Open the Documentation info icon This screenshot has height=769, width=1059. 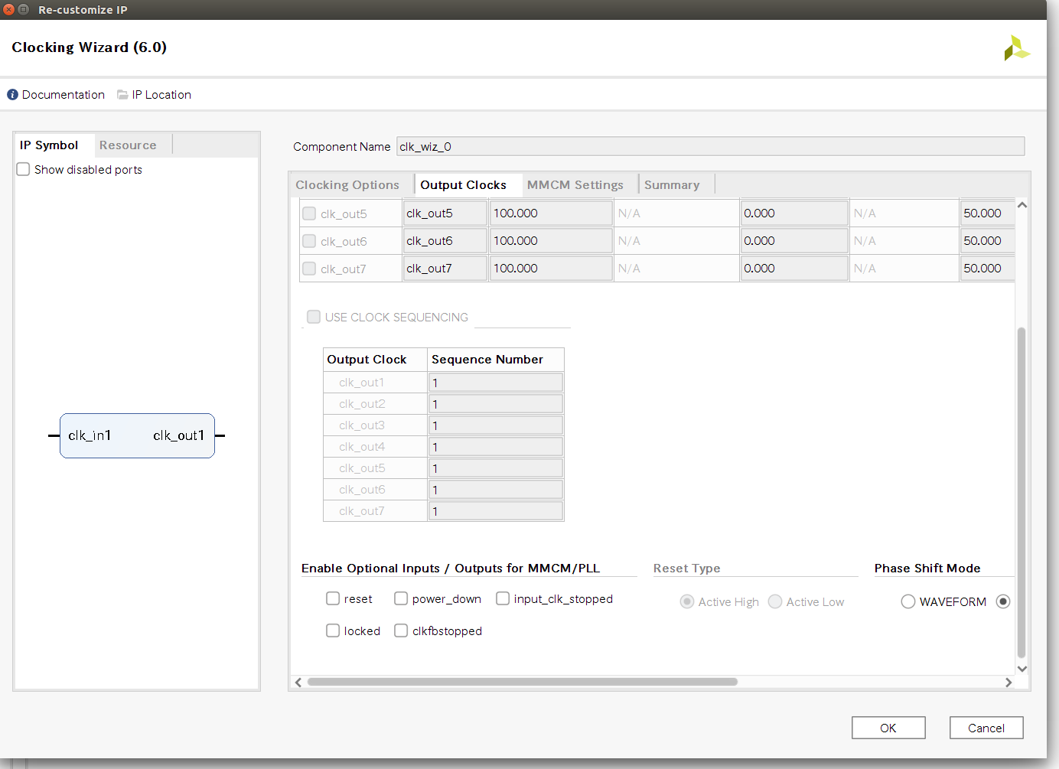(12, 95)
